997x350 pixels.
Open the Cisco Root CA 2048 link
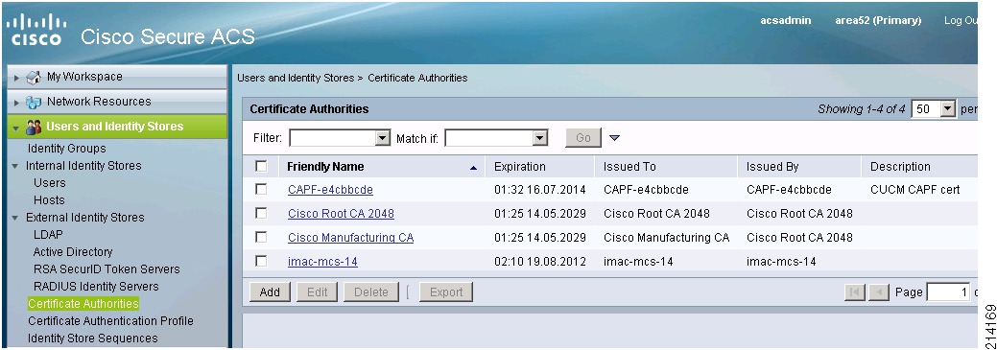[341, 214]
